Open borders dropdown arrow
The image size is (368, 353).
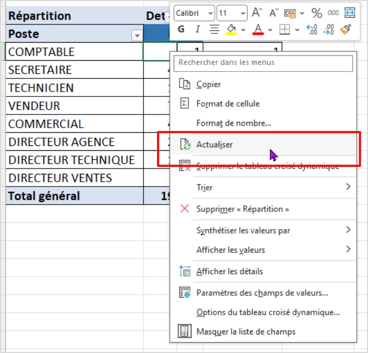pos(297,30)
